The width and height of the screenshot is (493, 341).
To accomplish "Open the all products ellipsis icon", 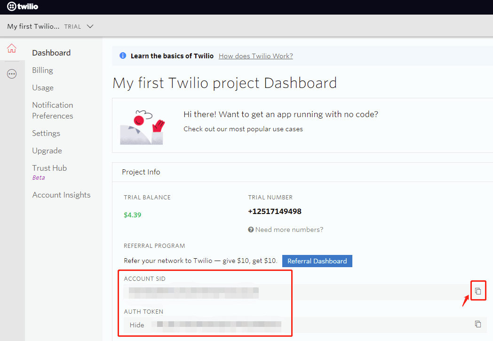I will click(12, 74).
